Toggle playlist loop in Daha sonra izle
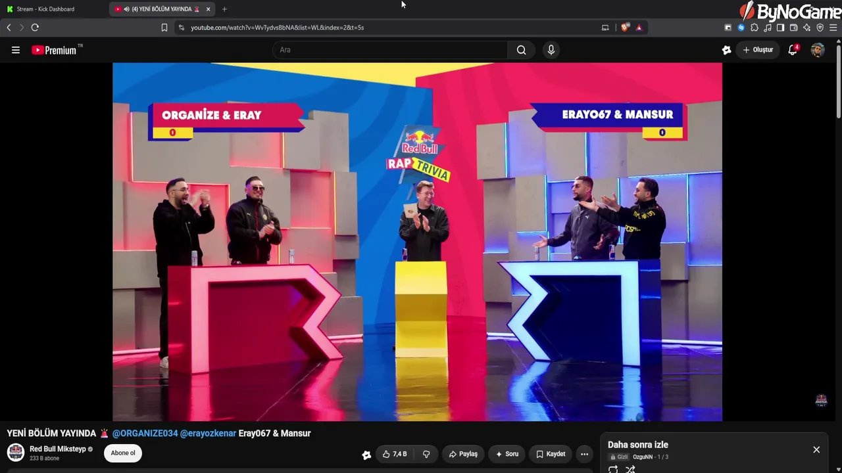 tap(613, 469)
